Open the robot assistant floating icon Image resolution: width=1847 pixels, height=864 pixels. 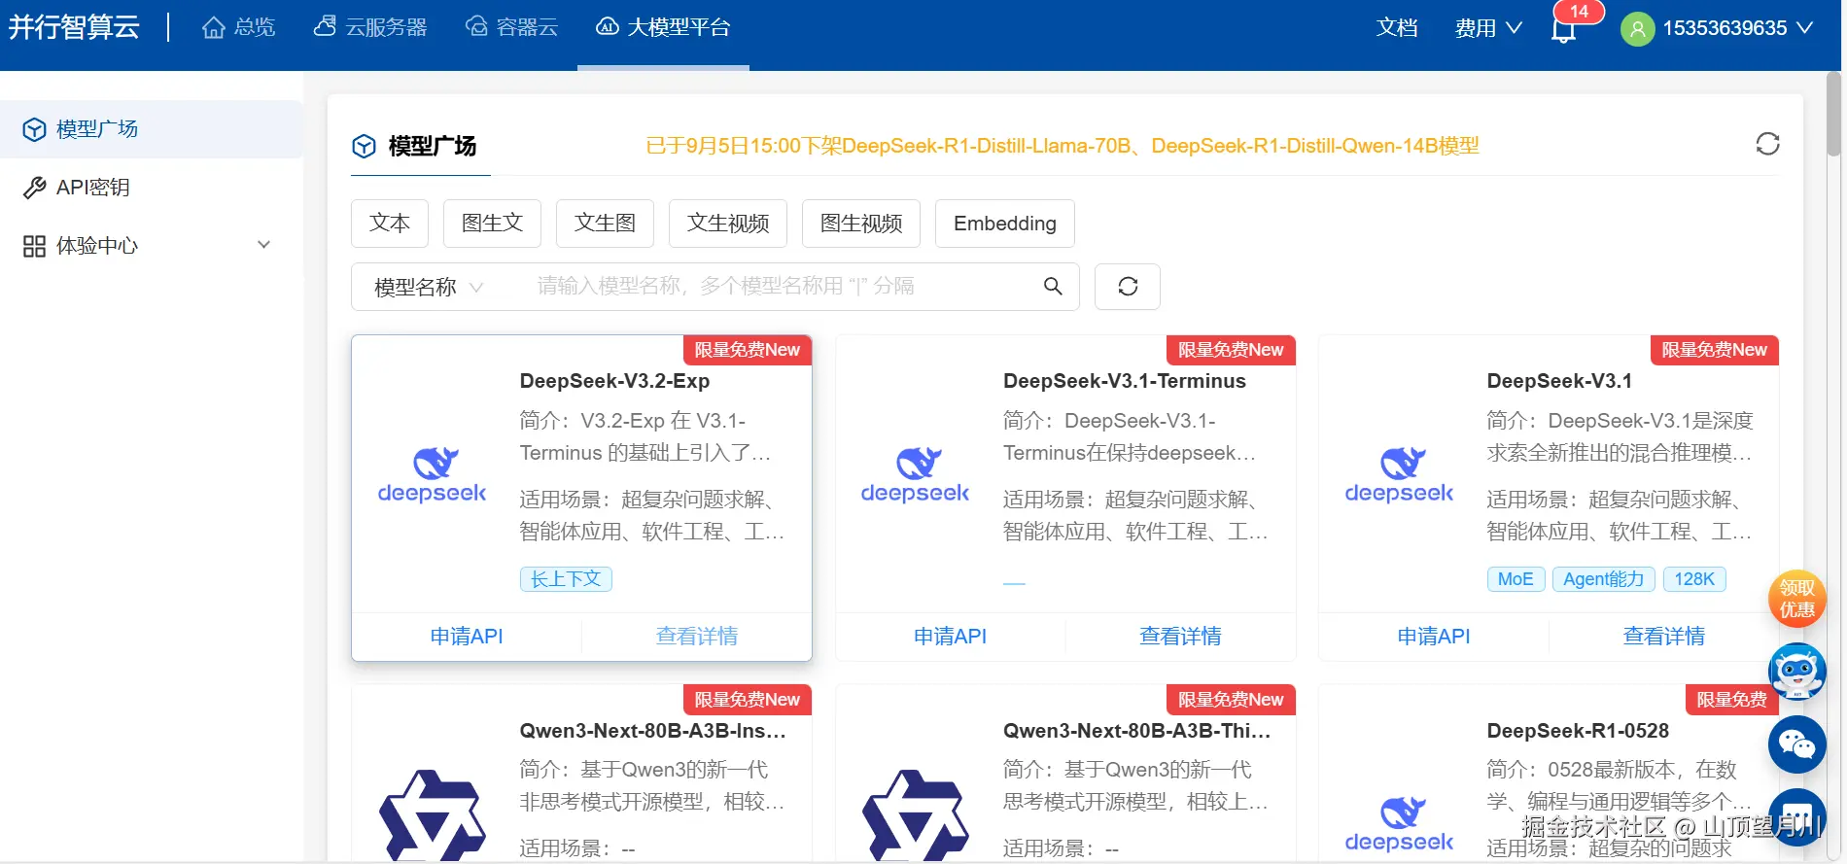pyautogui.click(x=1796, y=672)
